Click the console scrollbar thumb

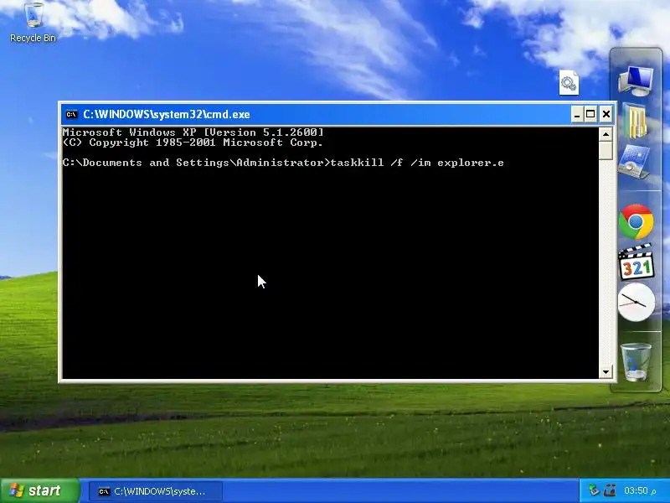pos(606,151)
